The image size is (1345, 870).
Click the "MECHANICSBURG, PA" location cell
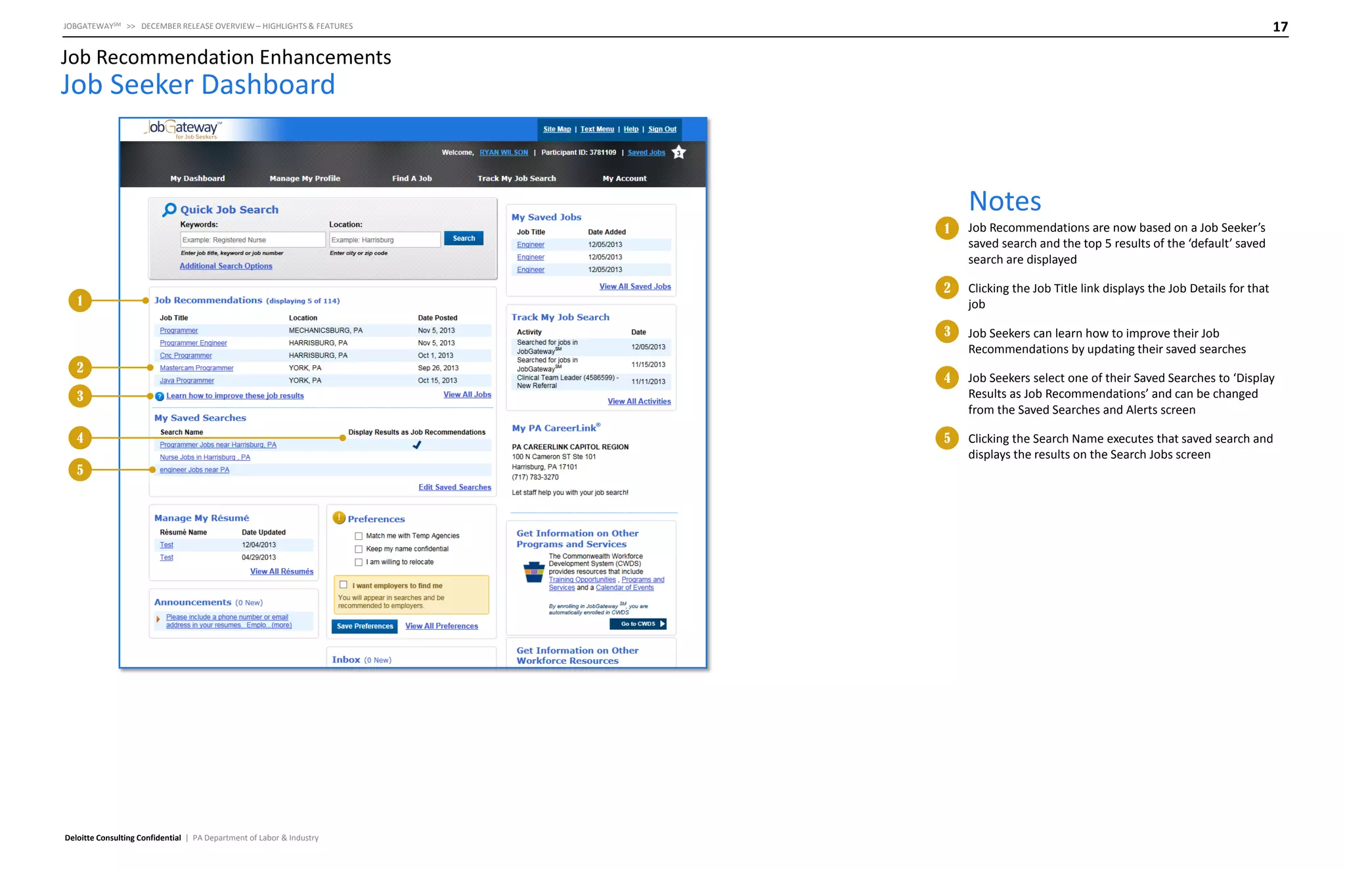coord(326,331)
